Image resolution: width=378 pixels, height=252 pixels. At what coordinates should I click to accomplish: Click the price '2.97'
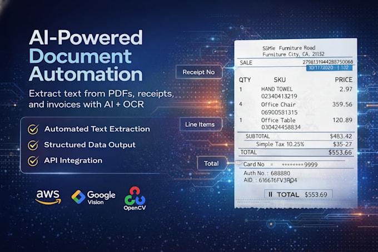(x=346, y=89)
